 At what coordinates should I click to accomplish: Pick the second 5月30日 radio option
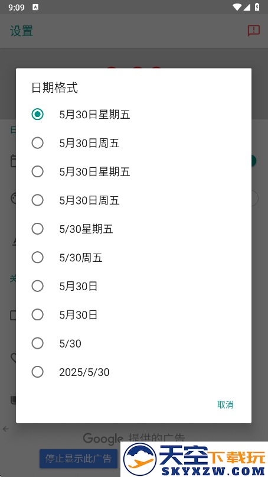click(x=133, y=314)
